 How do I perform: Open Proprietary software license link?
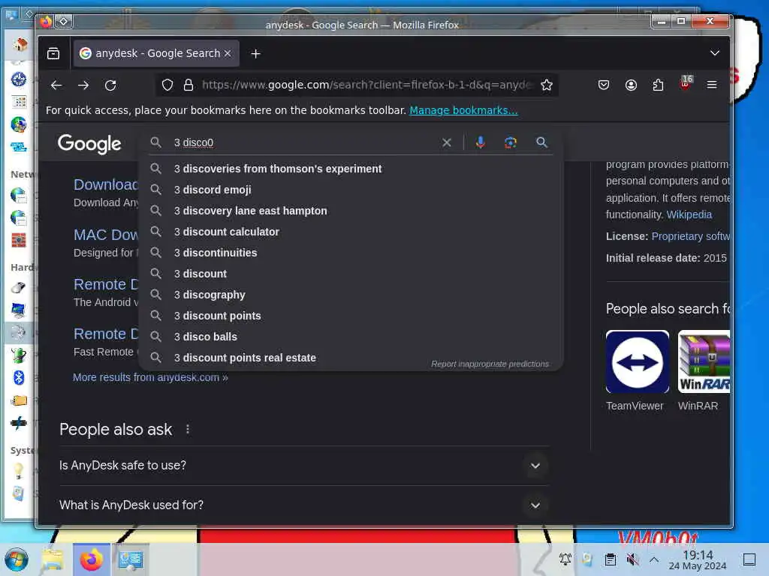pyautogui.click(x=691, y=236)
